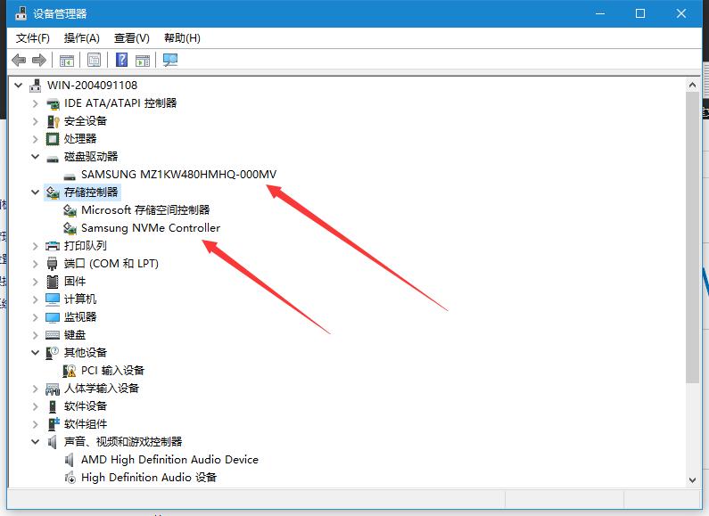
Task: Collapse the WIN-2004091108 root node
Action: [x=18, y=85]
